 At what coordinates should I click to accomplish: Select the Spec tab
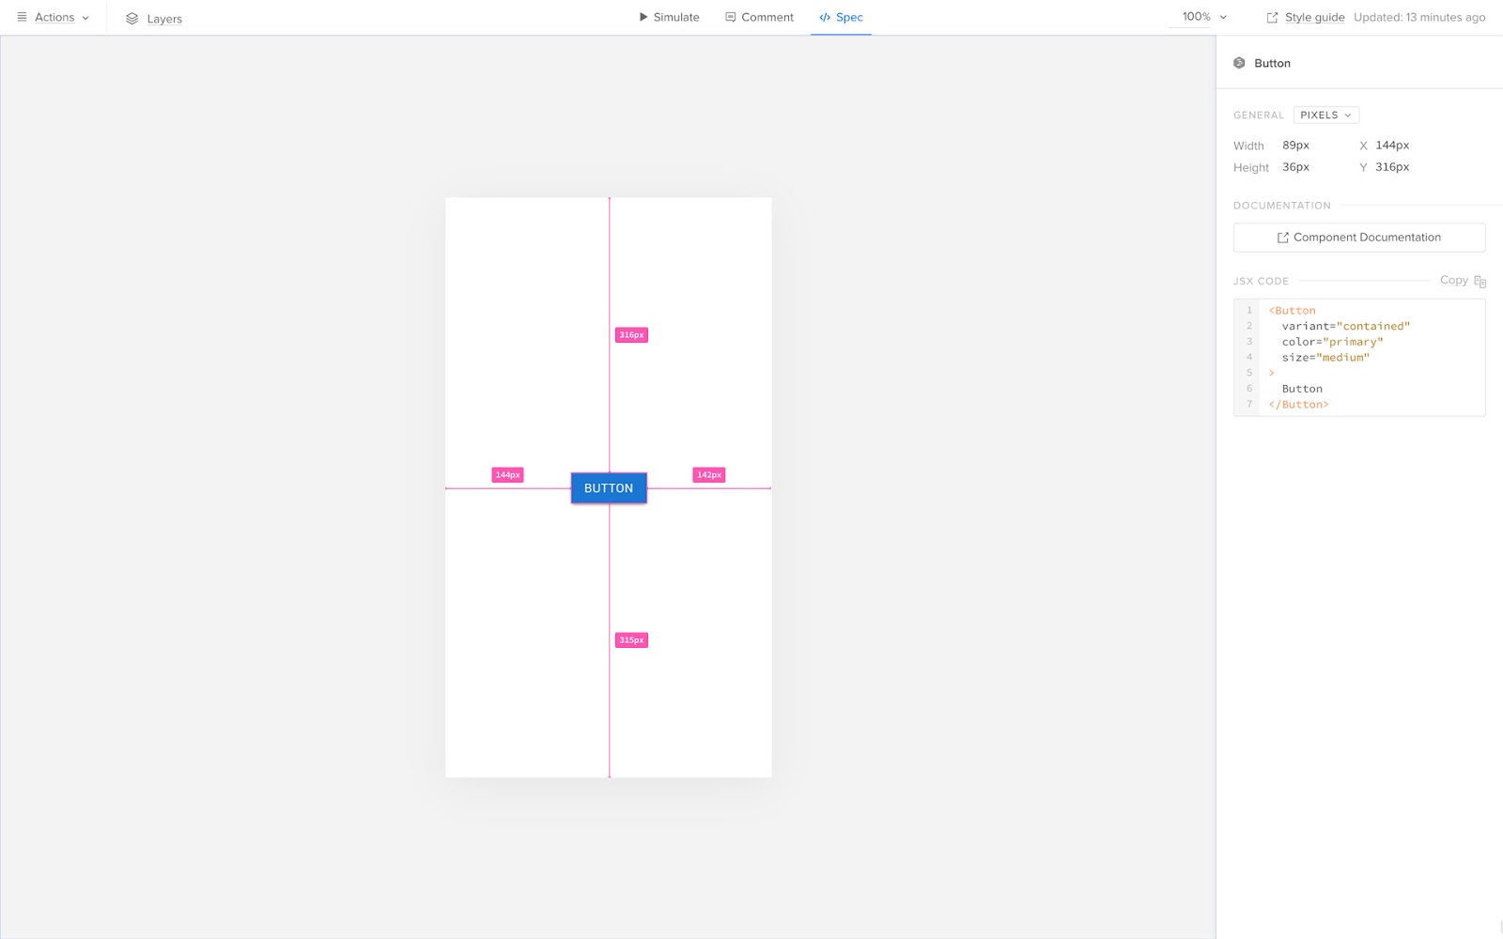coord(841,17)
